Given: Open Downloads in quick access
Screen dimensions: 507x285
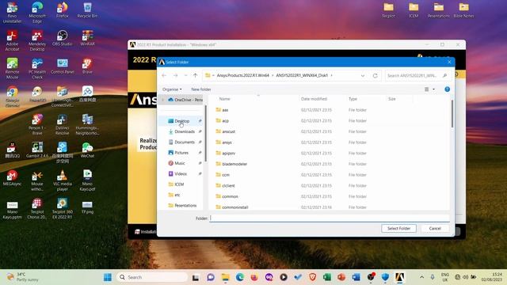Looking at the screenshot, I should click(x=185, y=131).
